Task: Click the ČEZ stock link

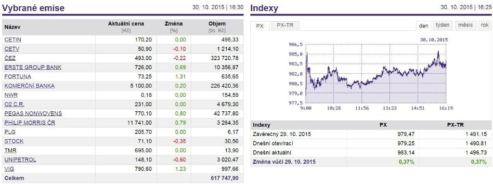Action: click(10, 58)
